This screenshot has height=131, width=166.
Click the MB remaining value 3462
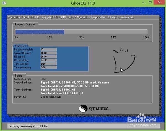48,60
